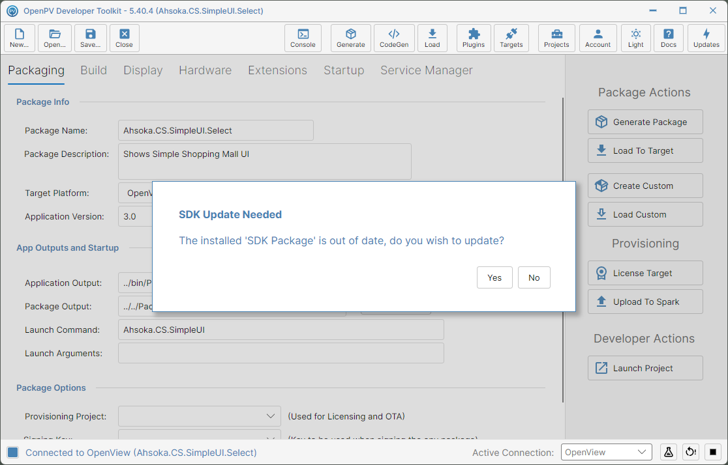The width and height of the screenshot is (728, 465).
Task: Click the blue connection status indicator
Action: pos(13,453)
